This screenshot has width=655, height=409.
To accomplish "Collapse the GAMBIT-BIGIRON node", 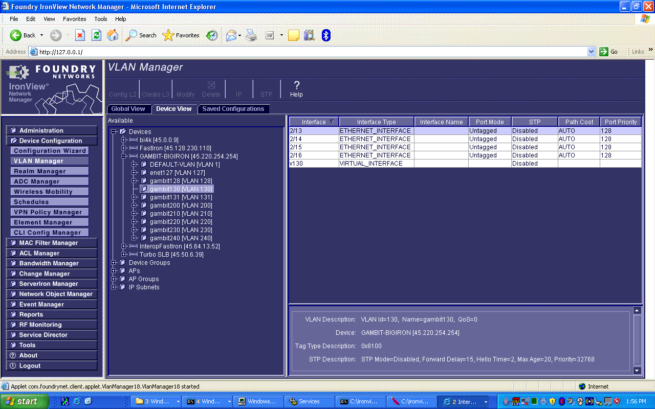I will pyautogui.click(x=124, y=156).
